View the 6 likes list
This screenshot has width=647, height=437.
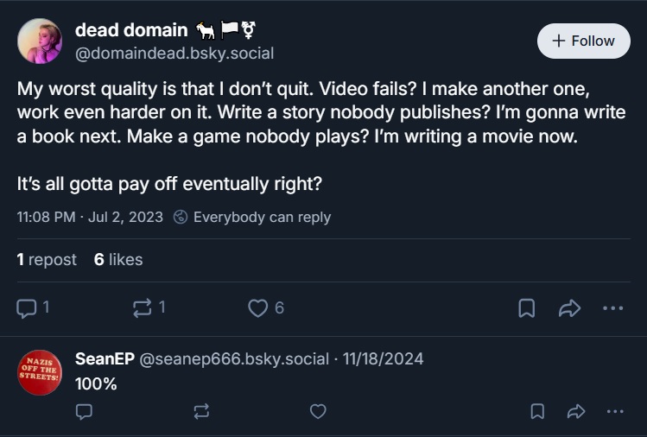point(118,259)
